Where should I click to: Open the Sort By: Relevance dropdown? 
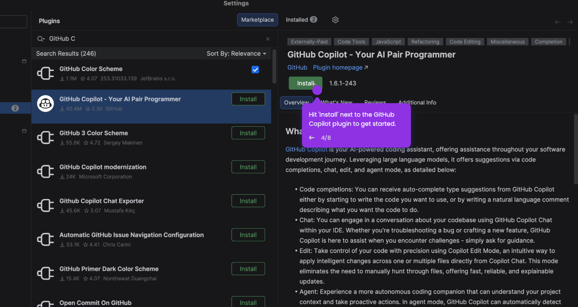236,54
